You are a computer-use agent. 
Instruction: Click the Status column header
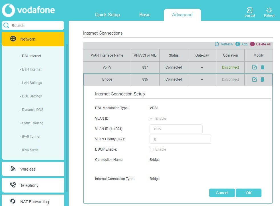174,55
